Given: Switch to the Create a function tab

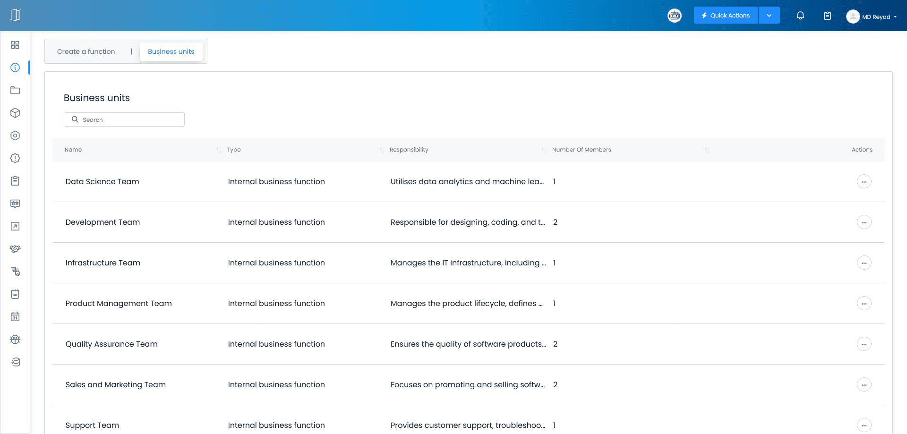Looking at the screenshot, I should (x=86, y=51).
